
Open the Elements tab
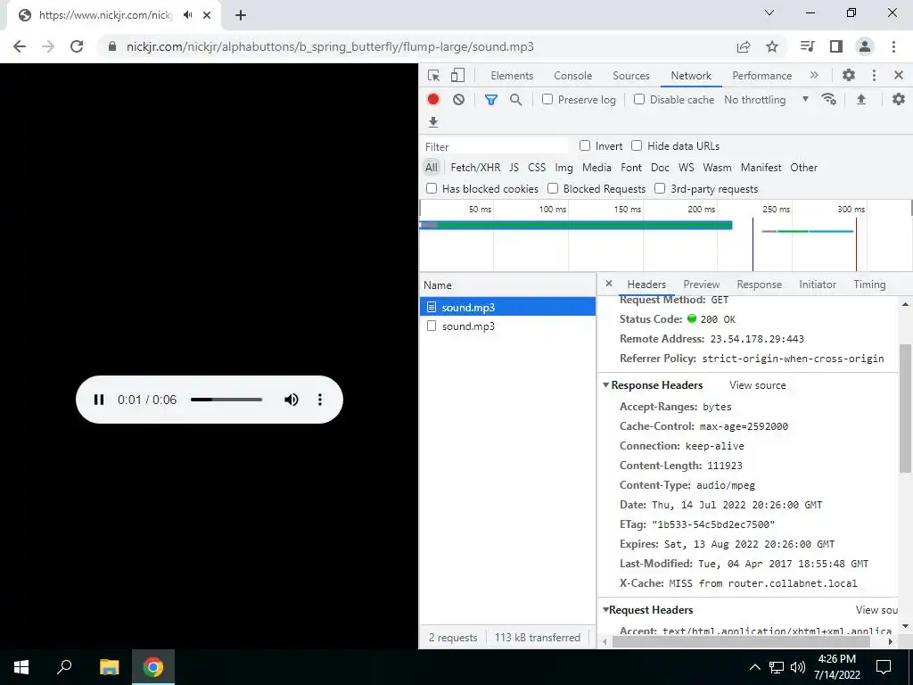coord(512,76)
